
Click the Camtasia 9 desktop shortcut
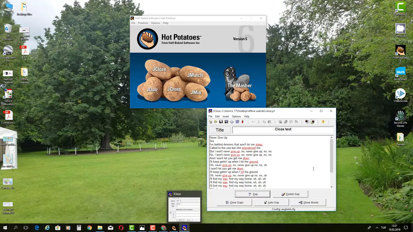pyautogui.click(x=400, y=9)
